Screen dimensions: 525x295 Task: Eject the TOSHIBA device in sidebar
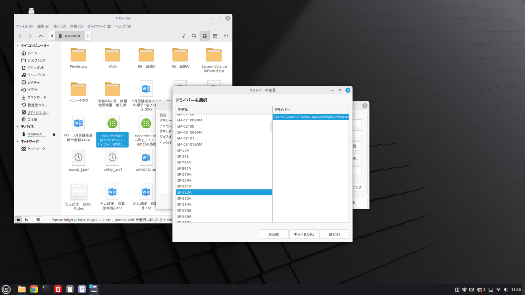tap(54, 134)
